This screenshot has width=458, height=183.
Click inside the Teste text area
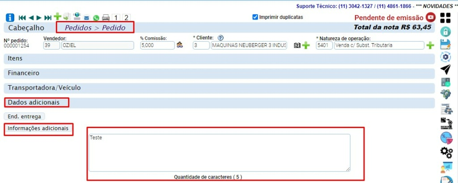(x=219, y=153)
